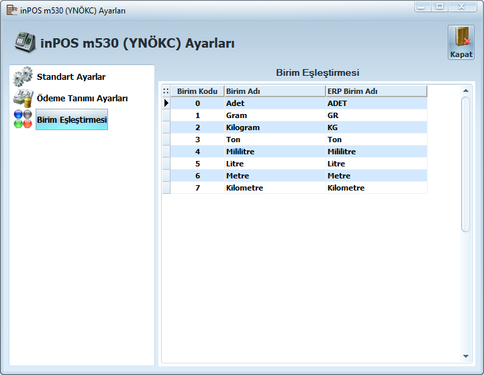
Task: Sort by Birim Adı column header
Action: pyautogui.click(x=275, y=91)
